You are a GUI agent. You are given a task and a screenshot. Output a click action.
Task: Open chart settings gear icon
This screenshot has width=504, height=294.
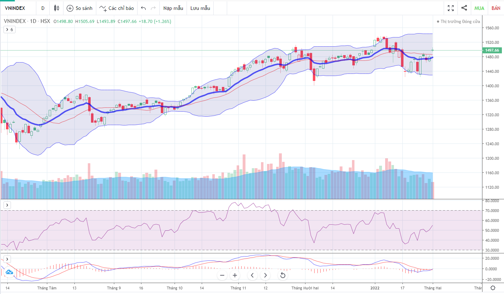[493, 288]
